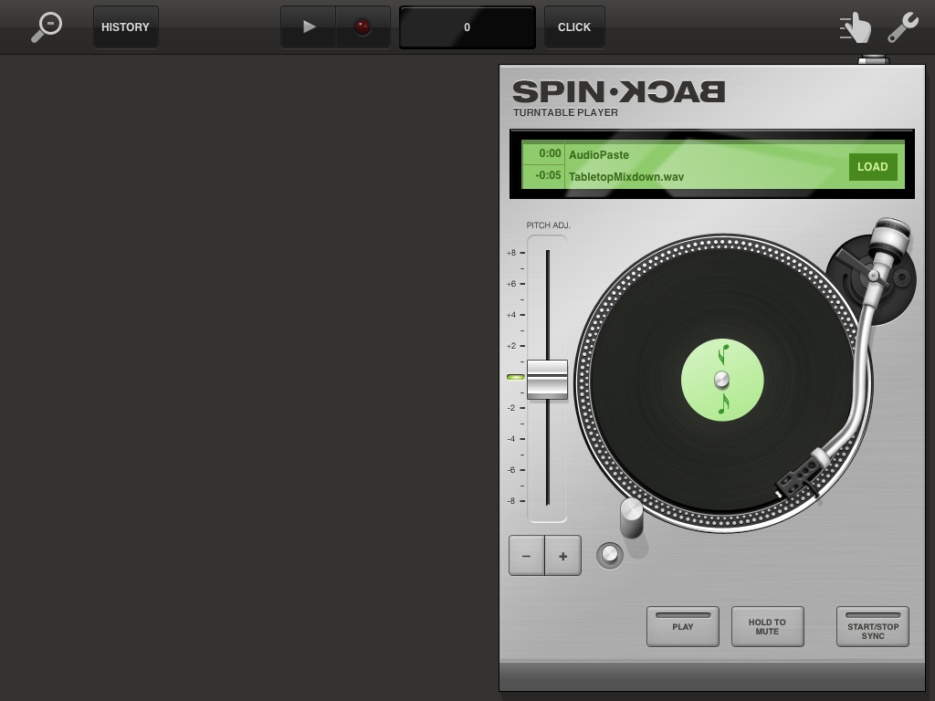Click the round silver knob below platter

[x=610, y=556]
